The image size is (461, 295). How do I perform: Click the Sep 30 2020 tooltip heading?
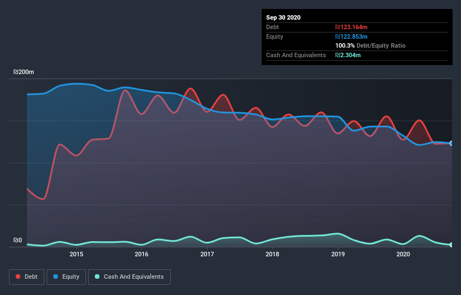pyautogui.click(x=283, y=17)
